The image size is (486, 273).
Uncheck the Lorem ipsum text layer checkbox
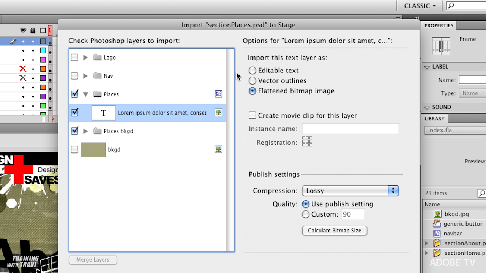(x=74, y=112)
